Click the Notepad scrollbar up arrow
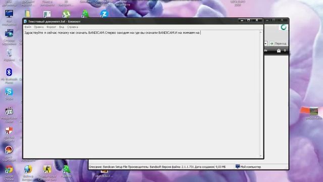The image size is (323, 182). coord(260,32)
